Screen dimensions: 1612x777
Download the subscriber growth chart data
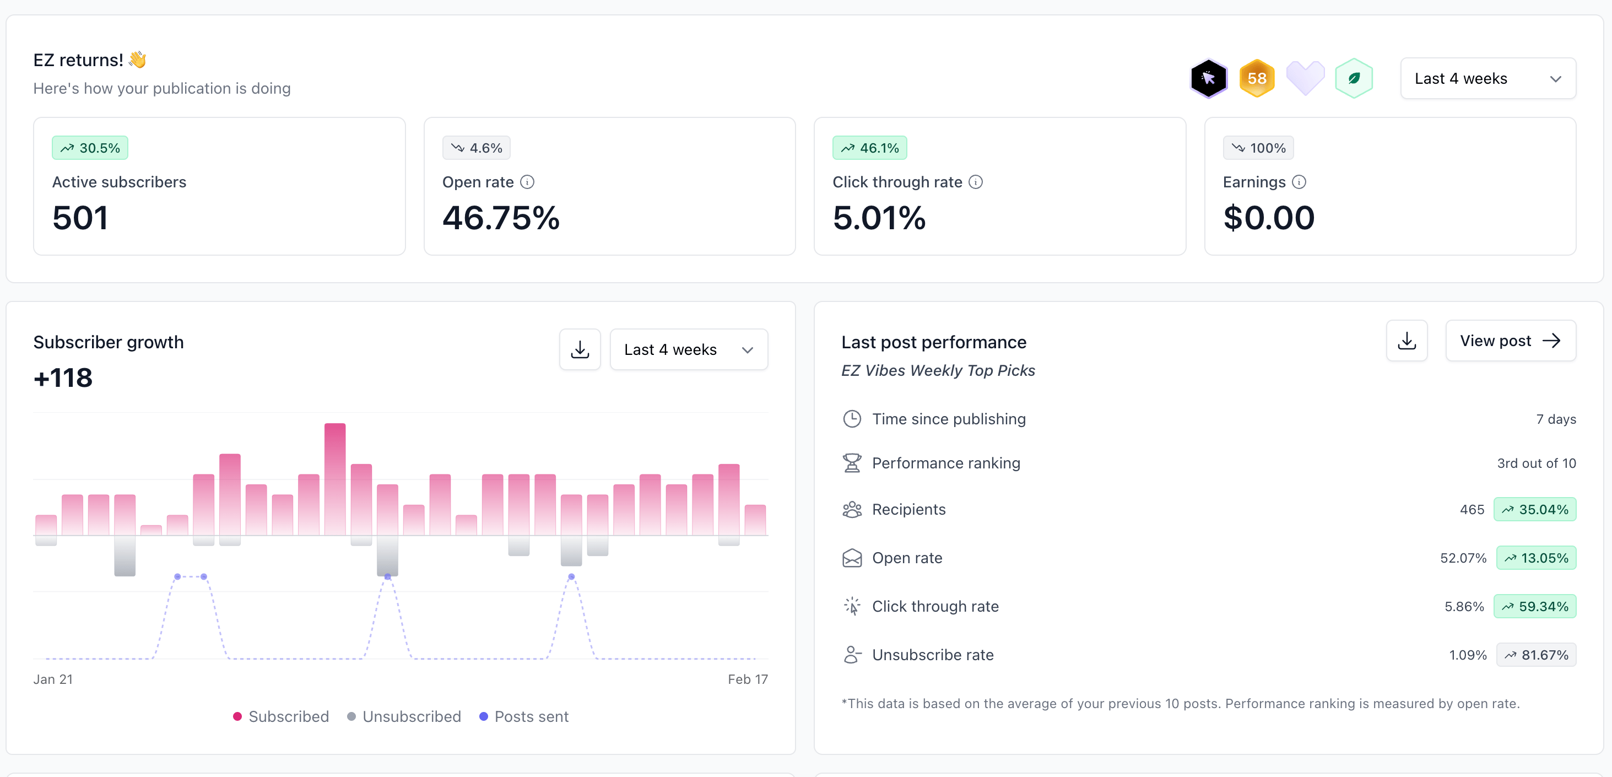point(580,349)
